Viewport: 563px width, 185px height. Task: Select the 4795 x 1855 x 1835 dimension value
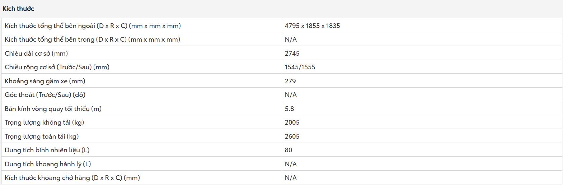click(312, 26)
